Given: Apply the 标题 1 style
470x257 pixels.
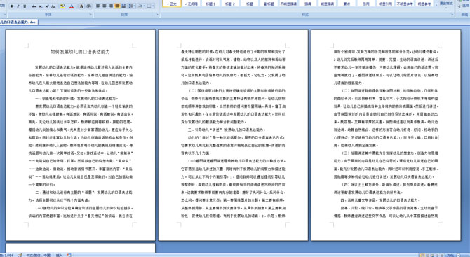Looking at the screenshot, I should pyautogui.click(x=210, y=4).
